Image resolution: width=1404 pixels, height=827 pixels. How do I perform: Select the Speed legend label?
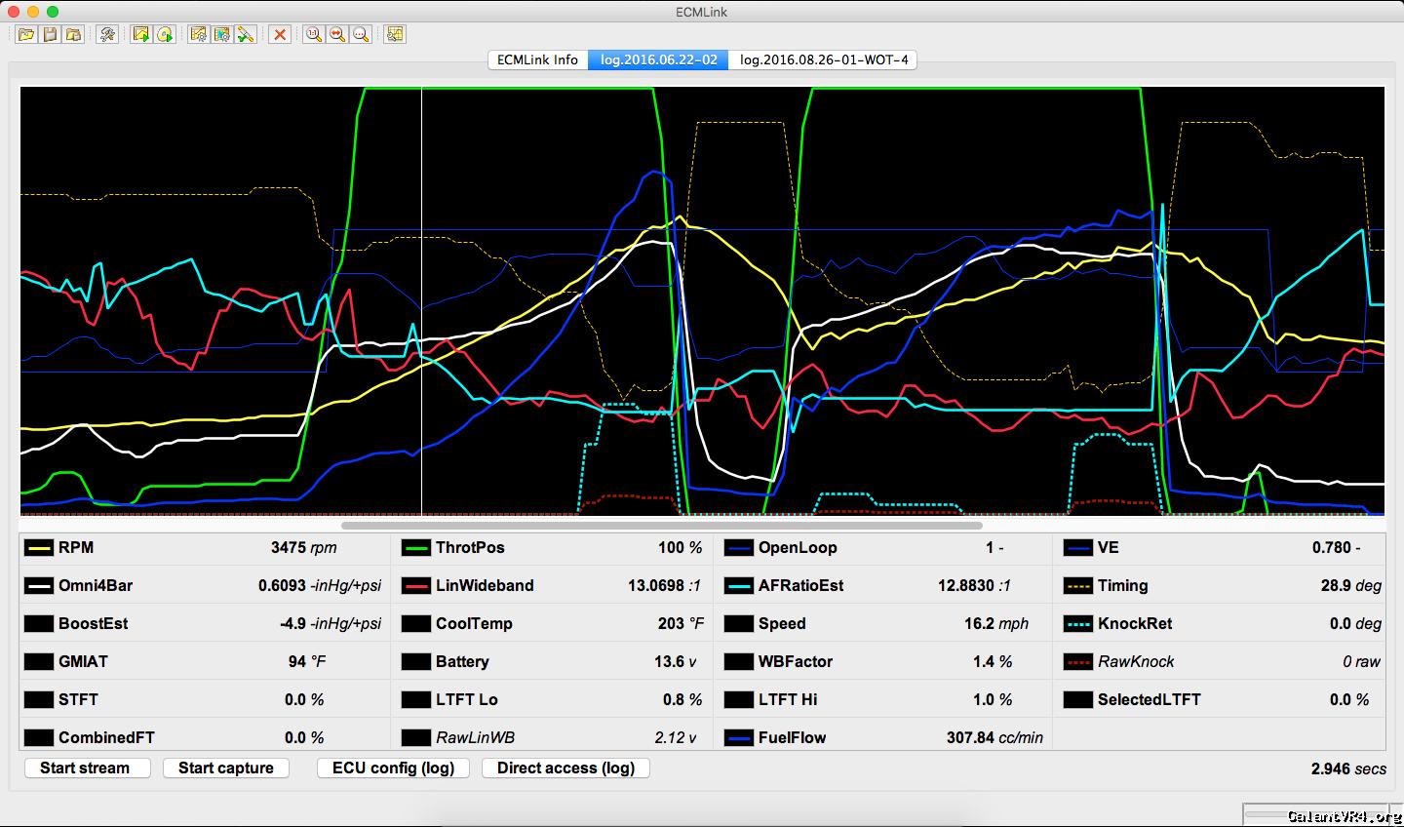click(782, 624)
